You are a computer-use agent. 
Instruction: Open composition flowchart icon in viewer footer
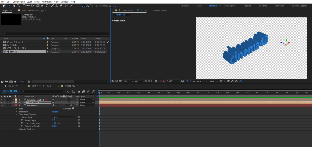coord(232,81)
